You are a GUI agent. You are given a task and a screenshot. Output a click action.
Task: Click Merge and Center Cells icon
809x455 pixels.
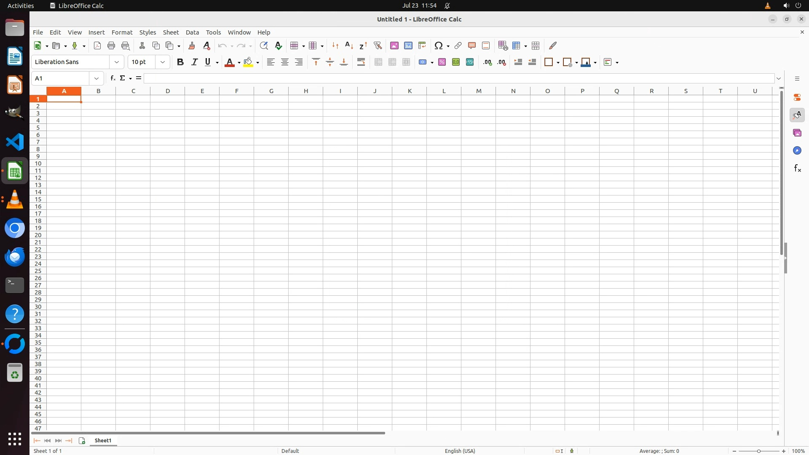coord(378,62)
